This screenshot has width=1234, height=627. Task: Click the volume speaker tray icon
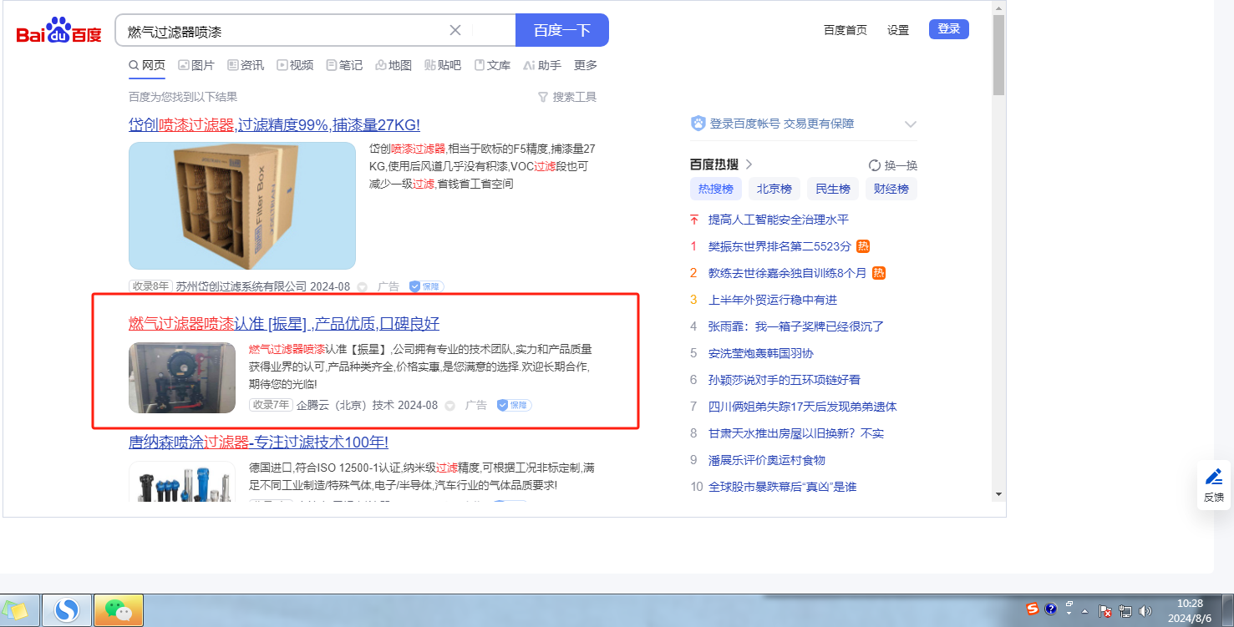pyautogui.click(x=1145, y=610)
